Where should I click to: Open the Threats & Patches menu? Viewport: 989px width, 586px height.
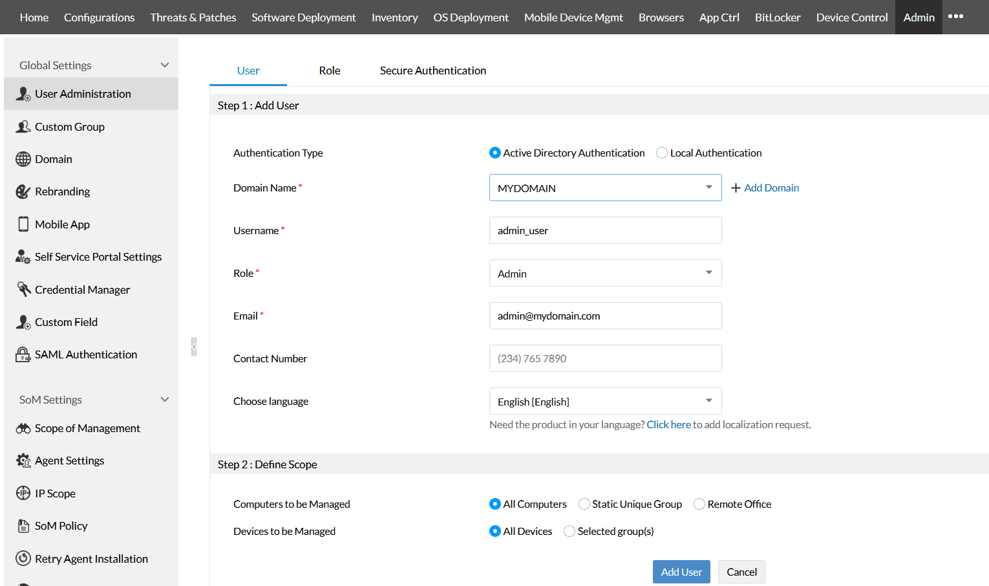[x=193, y=17]
